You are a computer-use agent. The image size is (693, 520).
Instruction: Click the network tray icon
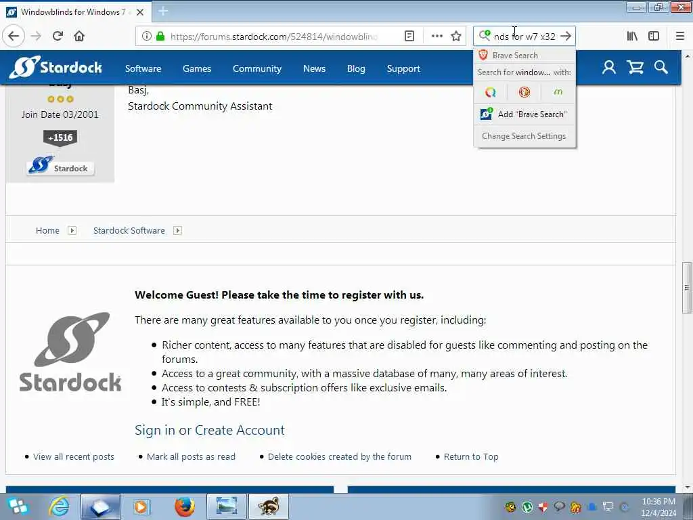tap(608, 506)
